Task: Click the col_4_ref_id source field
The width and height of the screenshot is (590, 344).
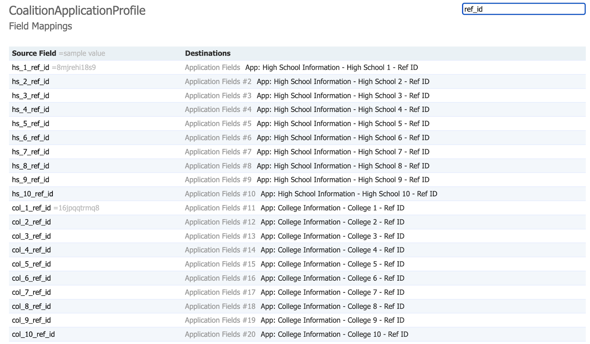Action: coord(31,250)
